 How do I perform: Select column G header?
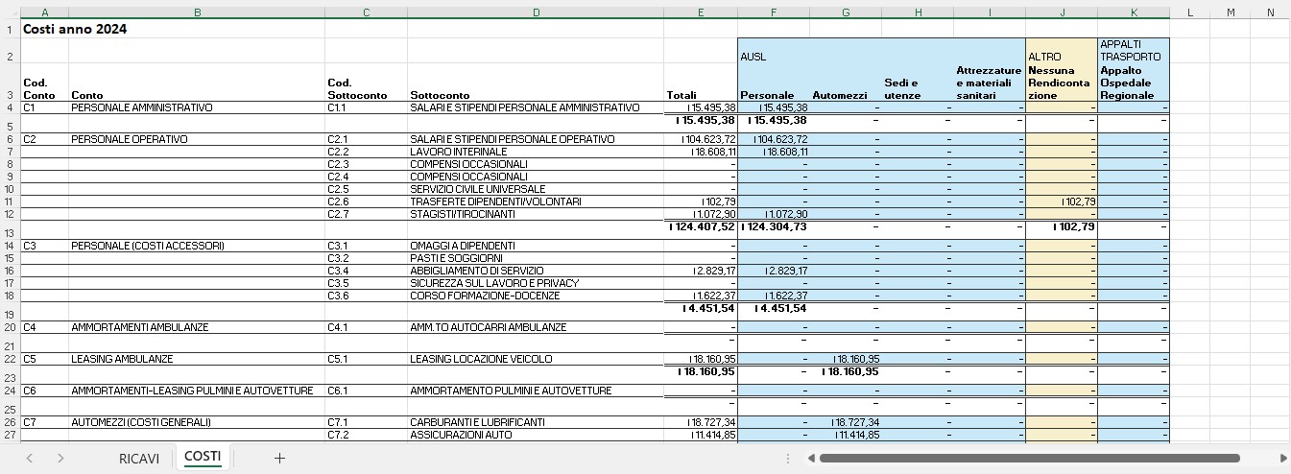click(846, 12)
